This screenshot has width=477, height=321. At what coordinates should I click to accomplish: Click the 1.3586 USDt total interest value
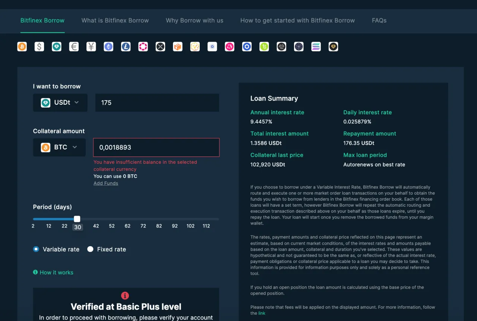(x=266, y=143)
